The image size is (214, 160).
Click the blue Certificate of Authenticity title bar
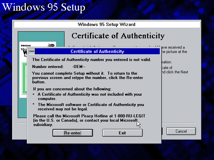click(x=97, y=51)
